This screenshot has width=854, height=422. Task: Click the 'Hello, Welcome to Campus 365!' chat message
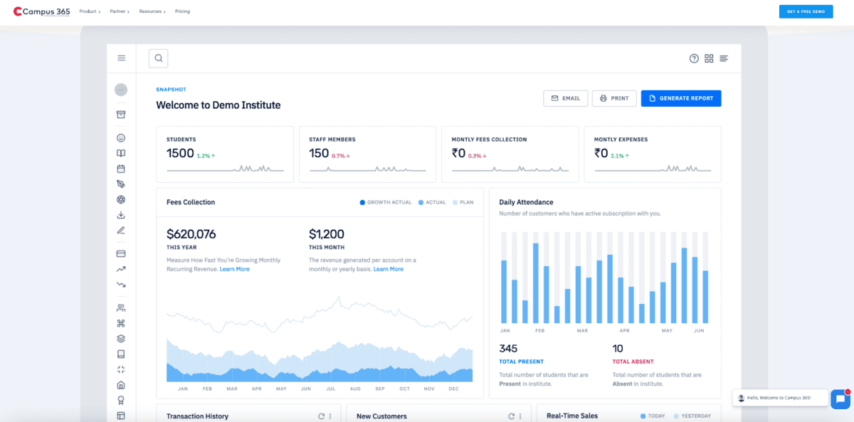point(779,398)
